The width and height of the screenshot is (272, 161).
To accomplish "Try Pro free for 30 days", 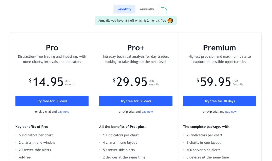I will click(x=52, y=101).
